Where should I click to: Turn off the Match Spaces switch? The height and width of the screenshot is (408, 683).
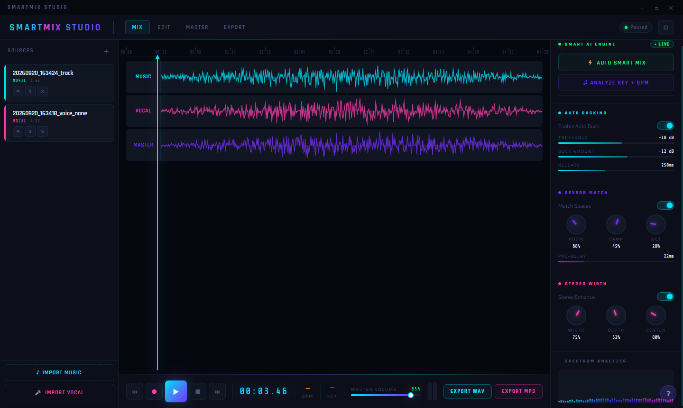pyautogui.click(x=665, y=205)
